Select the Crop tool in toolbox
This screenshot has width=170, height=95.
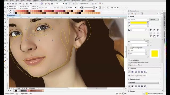(x=5, y=19)
